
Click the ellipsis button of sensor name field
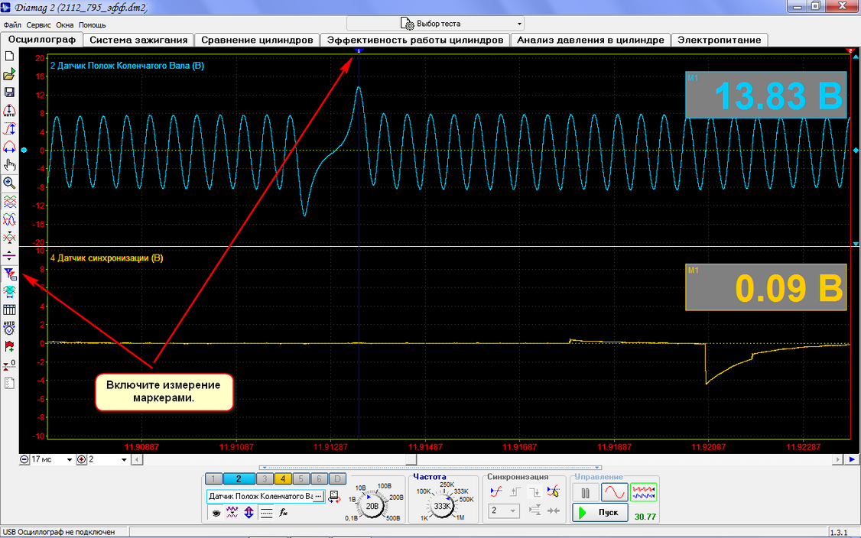(x=318, y=496)
